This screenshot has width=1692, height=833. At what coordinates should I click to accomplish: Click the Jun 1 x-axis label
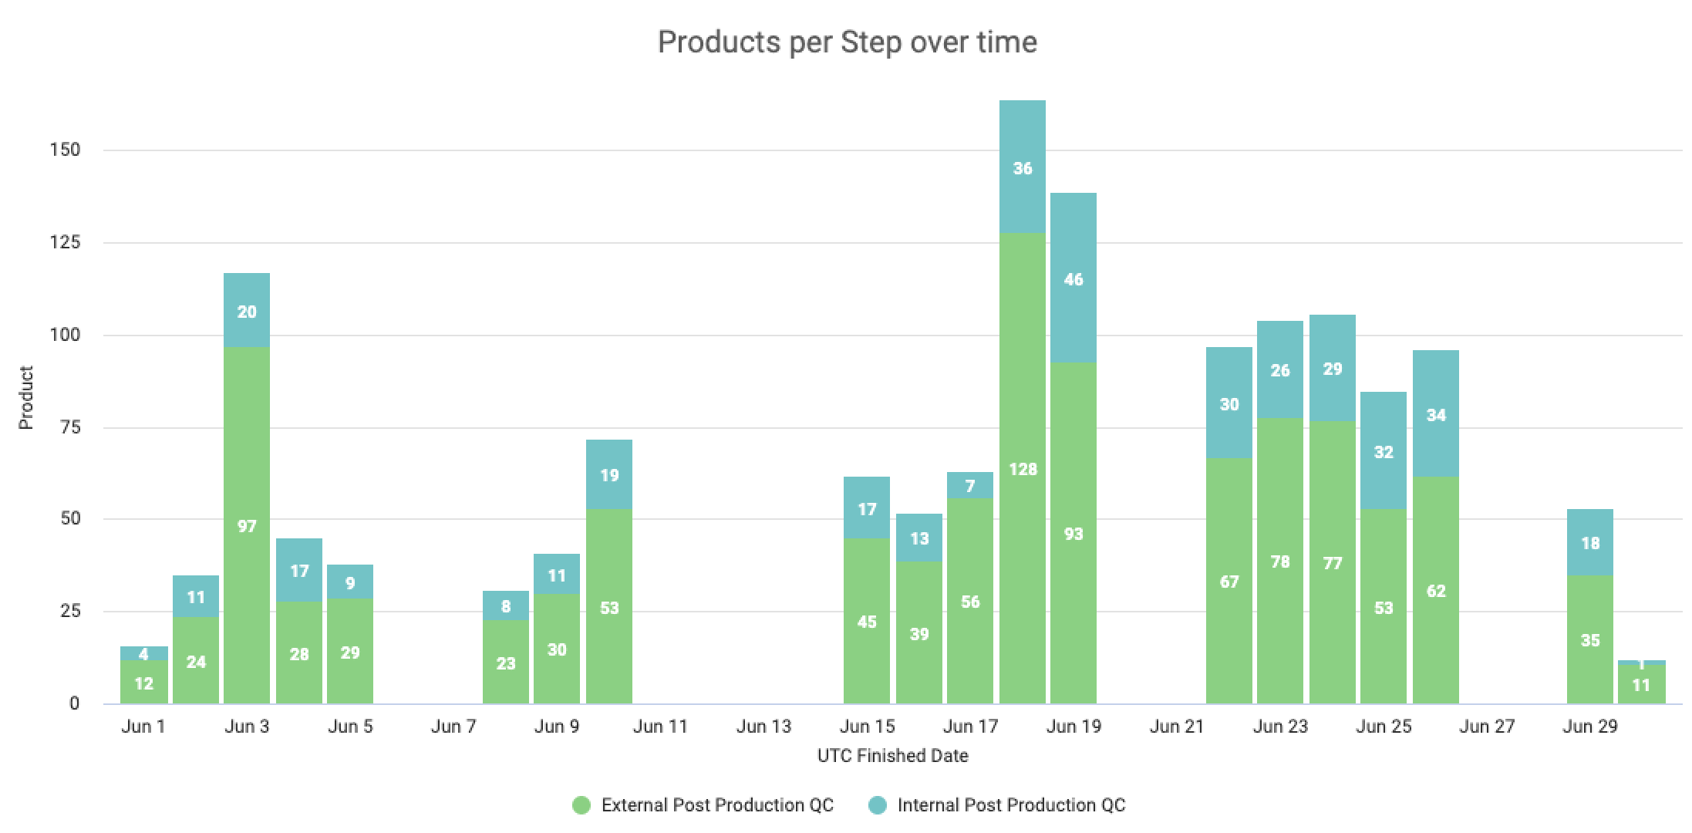click(x=143, y=727)
